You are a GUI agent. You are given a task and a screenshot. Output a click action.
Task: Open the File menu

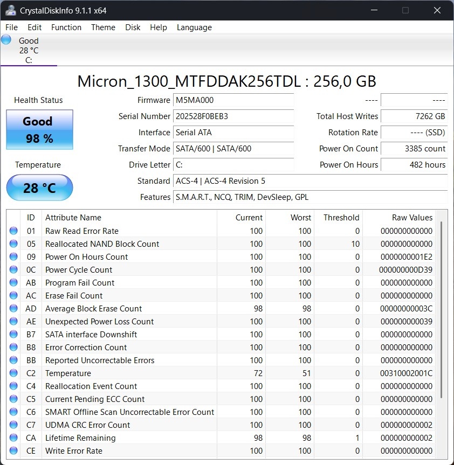pos(11,27)
